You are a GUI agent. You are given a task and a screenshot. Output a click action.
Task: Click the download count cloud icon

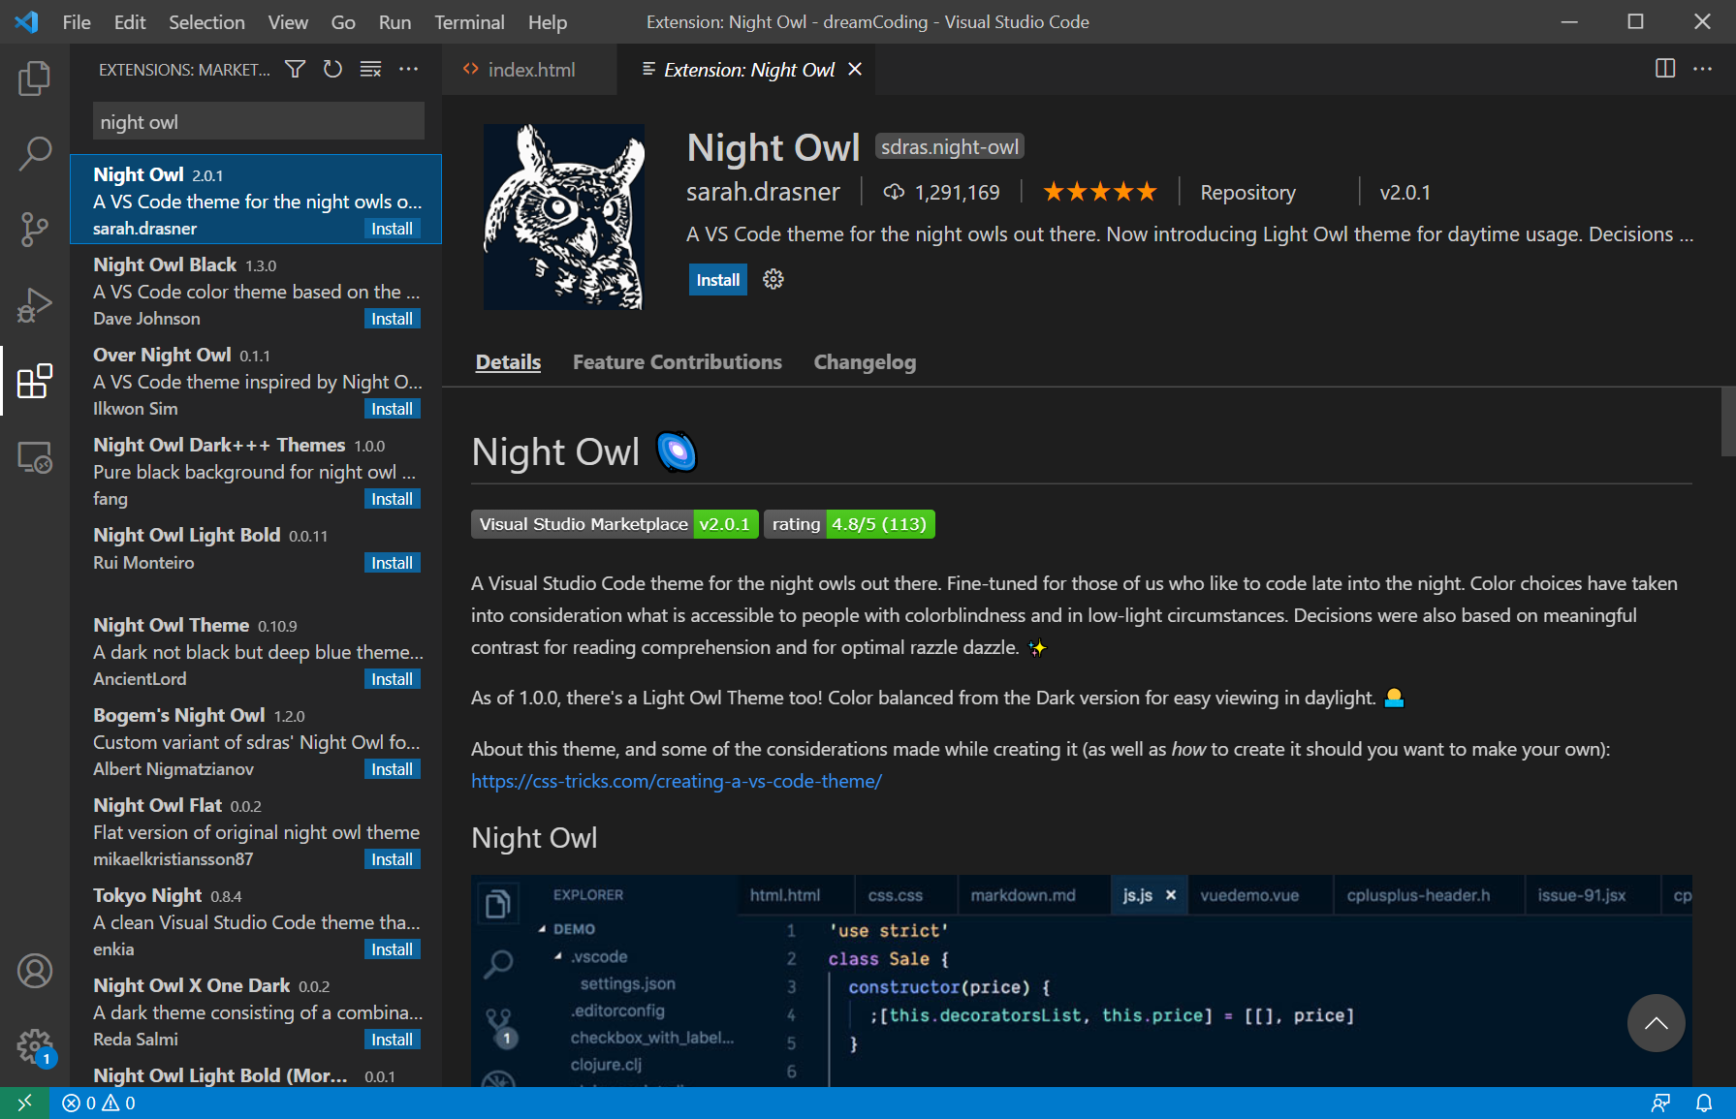point(894,192)
